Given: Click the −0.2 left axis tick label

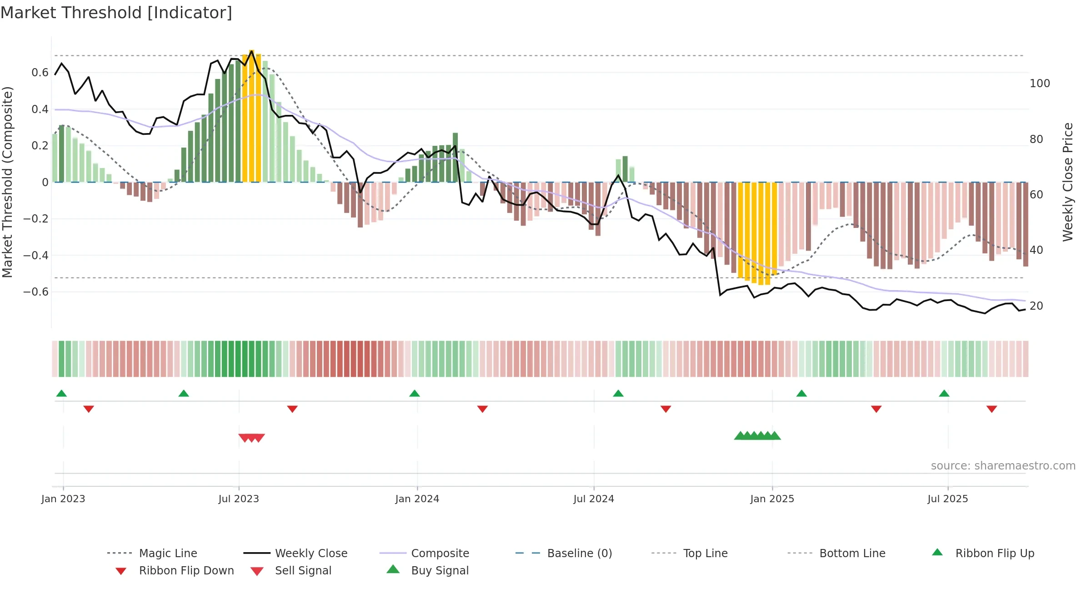Looking at the screenshot, I should (x=36, y=219).
